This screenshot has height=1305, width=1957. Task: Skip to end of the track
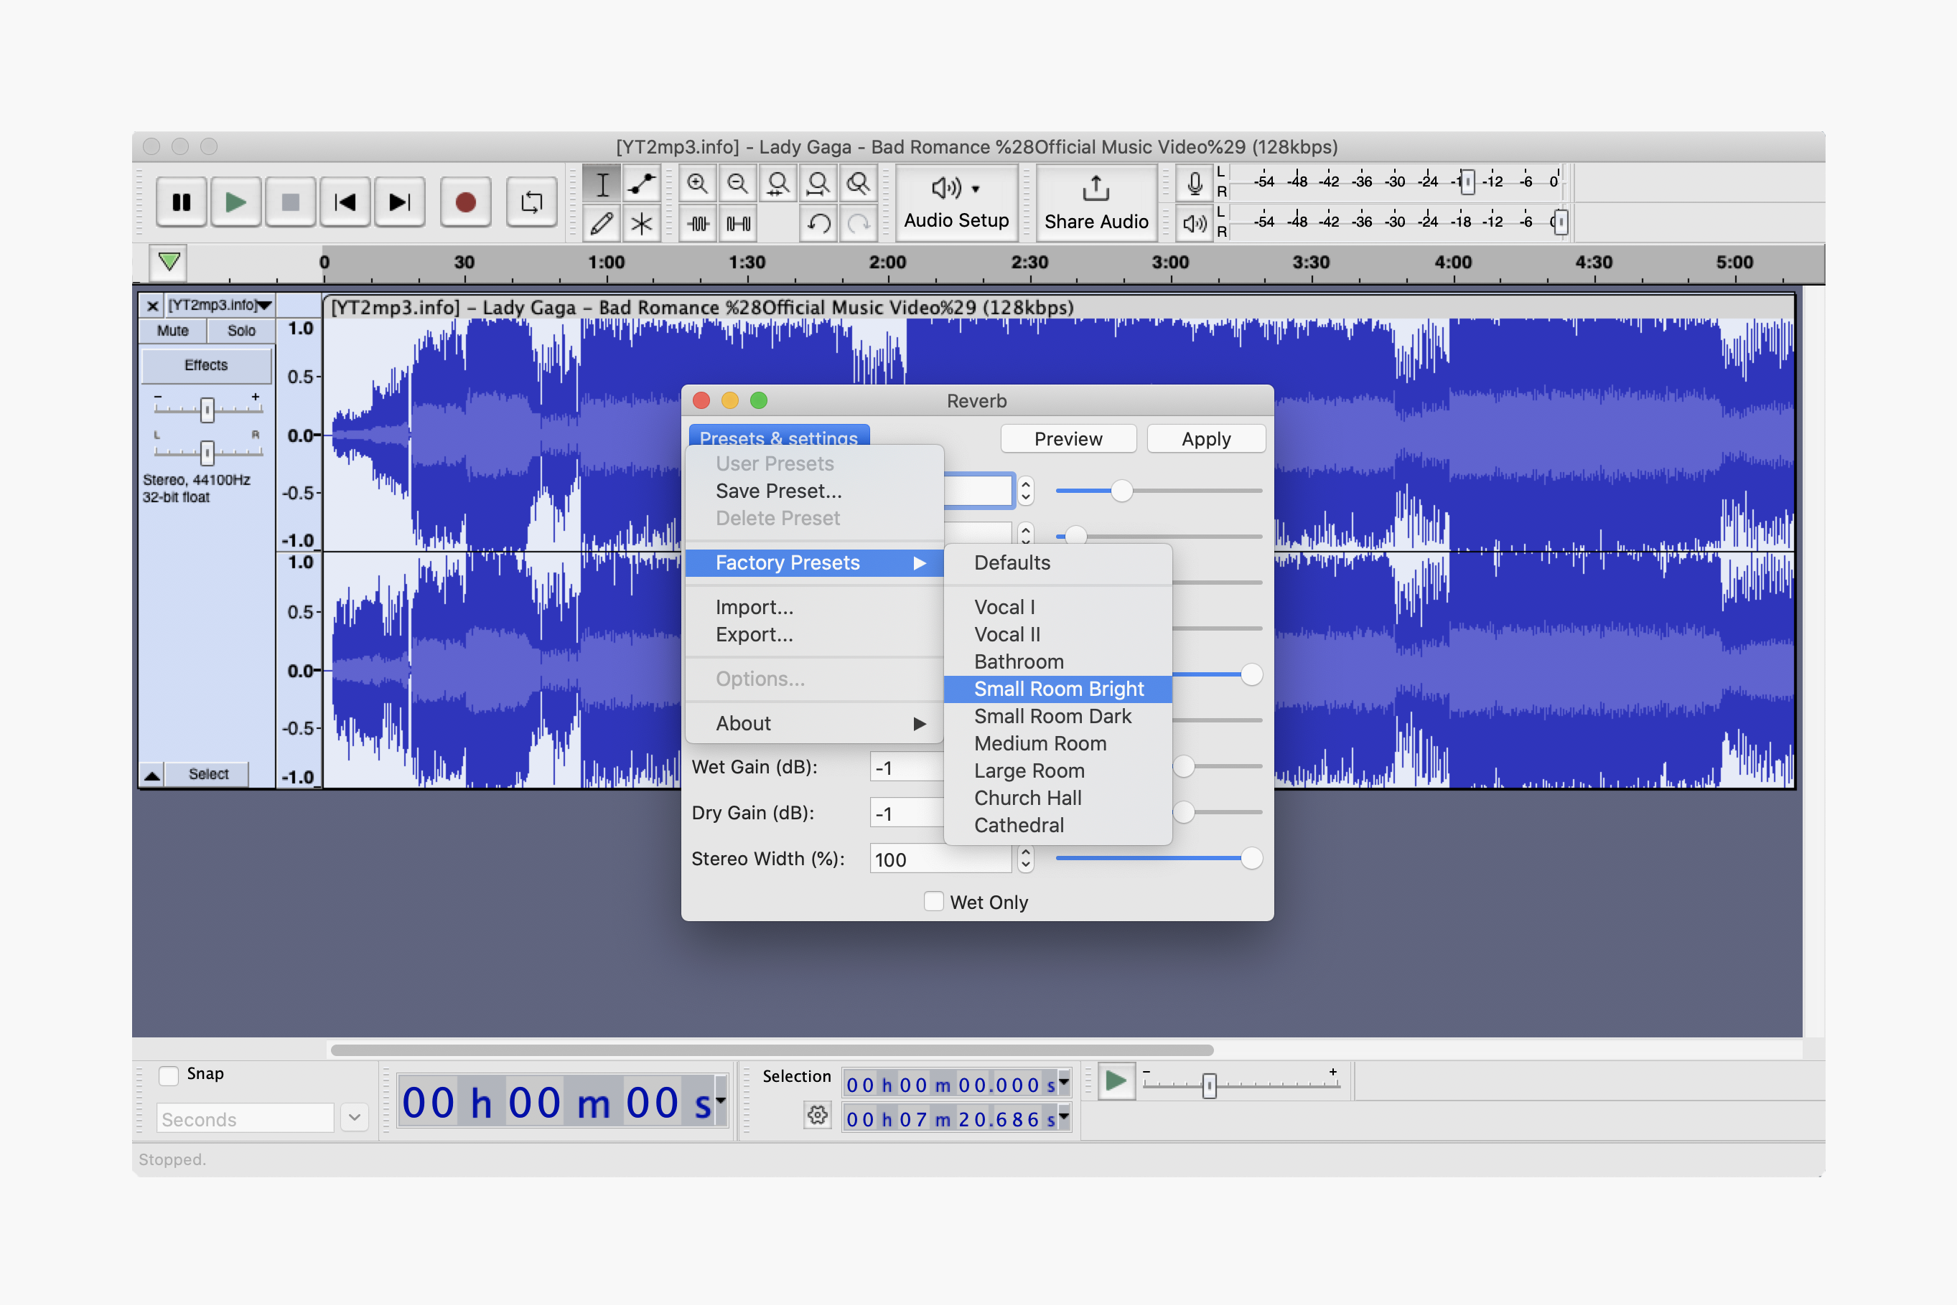400,202
